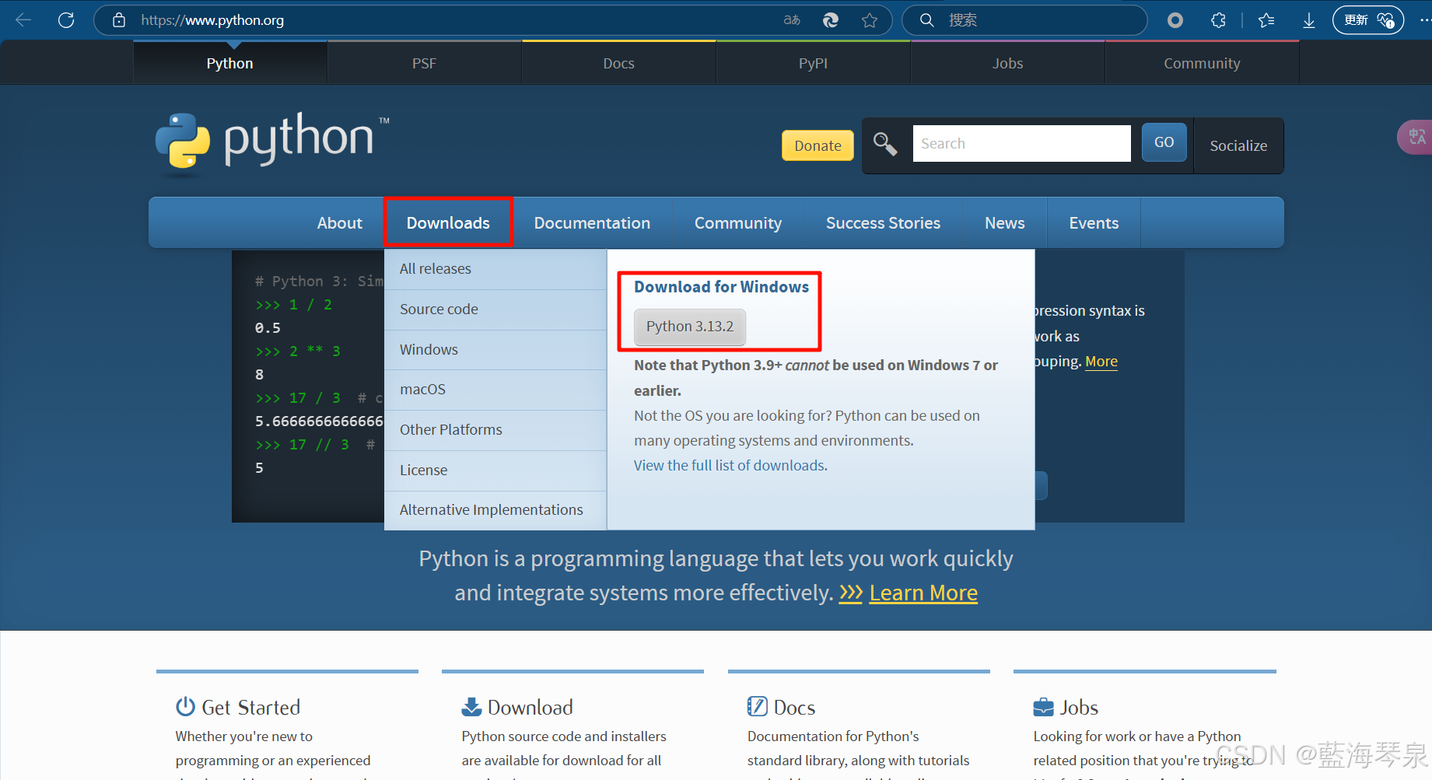
Task: Click the GO search button
Action: pos(1164,142)
